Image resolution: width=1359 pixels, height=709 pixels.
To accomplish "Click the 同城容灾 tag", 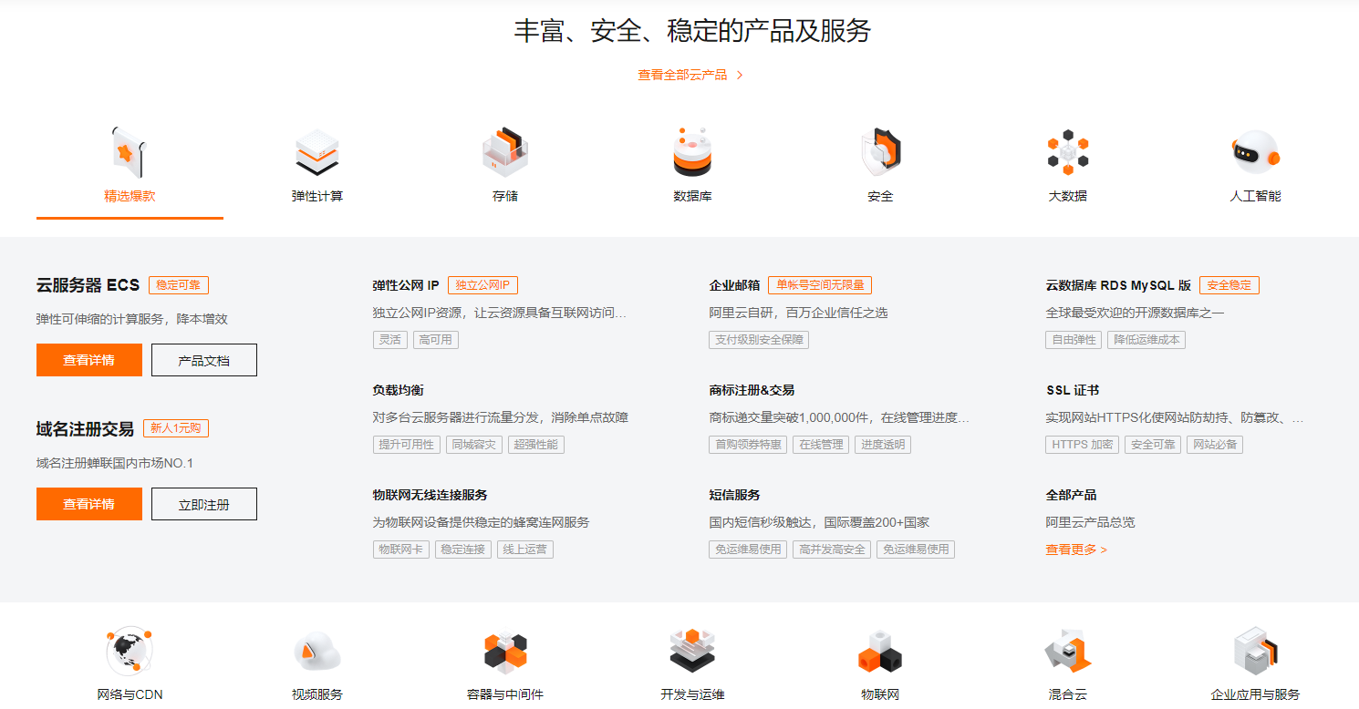I will (x=474, y=445).
